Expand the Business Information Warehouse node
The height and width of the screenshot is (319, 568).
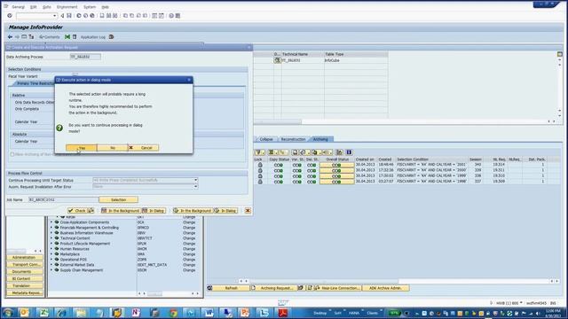tap(51, 233)
